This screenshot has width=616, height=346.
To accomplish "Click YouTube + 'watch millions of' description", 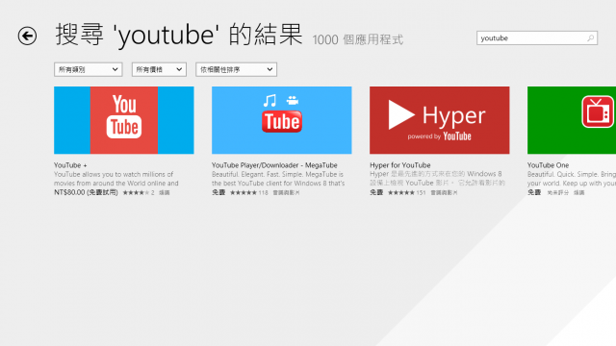I will click(115, 179).
